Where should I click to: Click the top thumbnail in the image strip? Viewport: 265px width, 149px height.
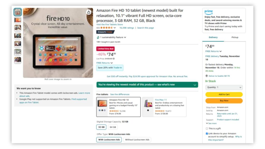(17, 12)
